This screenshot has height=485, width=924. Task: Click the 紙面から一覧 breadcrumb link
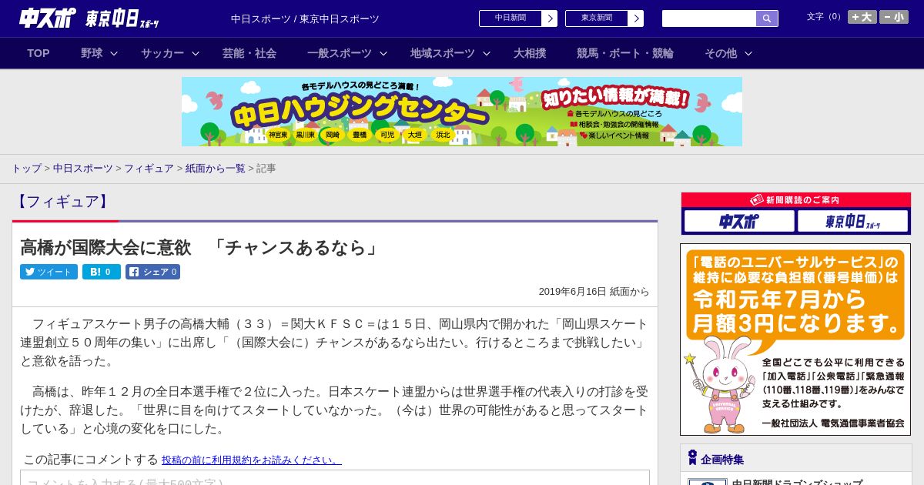[215, 168]
